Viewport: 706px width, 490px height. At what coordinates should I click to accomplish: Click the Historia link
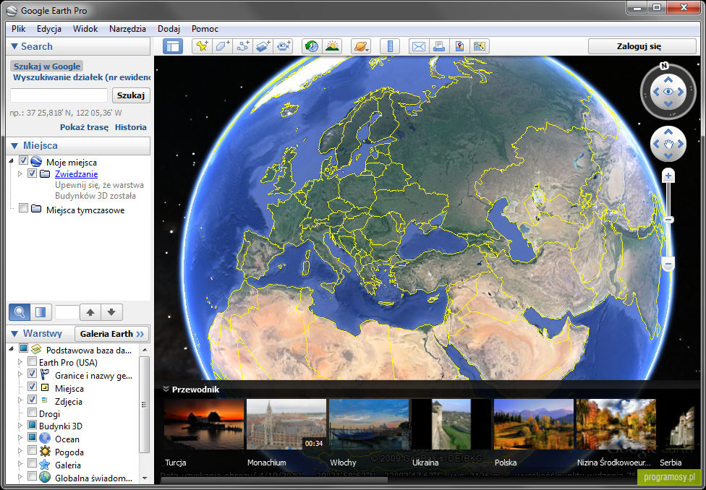[131, 127]
